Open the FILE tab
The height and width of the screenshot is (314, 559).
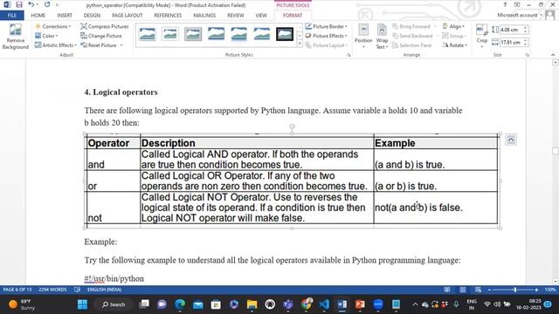[x=12, y=16]
